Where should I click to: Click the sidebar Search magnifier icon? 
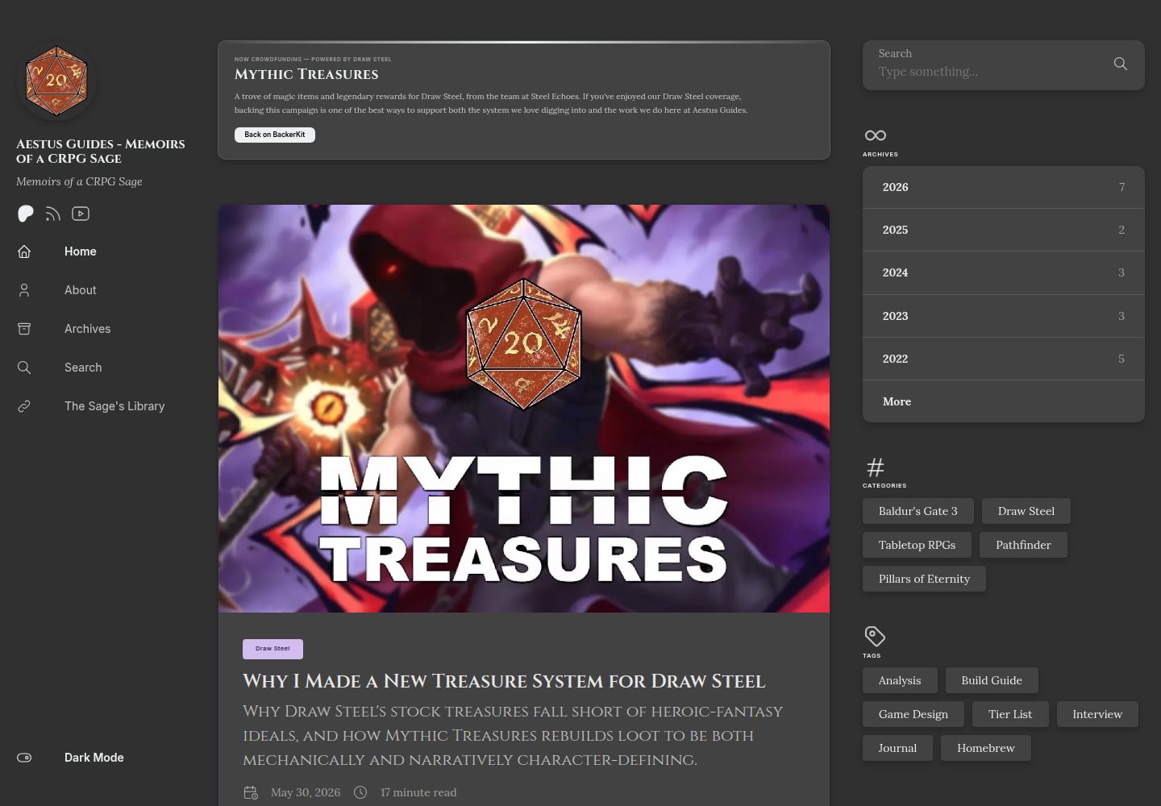click(24, 368)
